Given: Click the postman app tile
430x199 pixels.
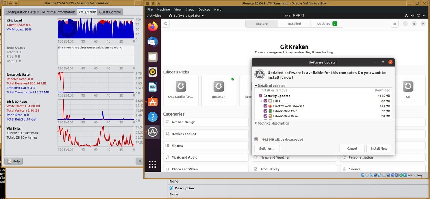Looking at the screenshot, I should tap(219, 91).
